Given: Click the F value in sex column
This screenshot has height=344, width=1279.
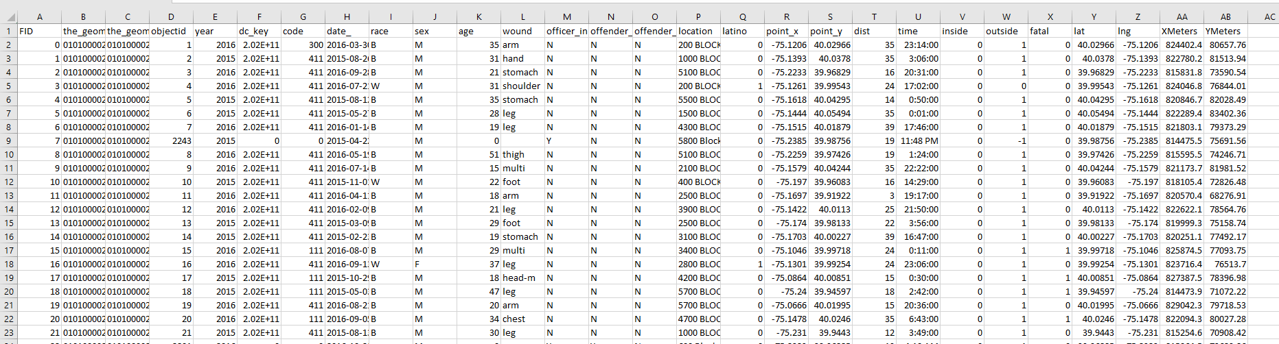Looking at the screenshot, I should click(435, 264).
